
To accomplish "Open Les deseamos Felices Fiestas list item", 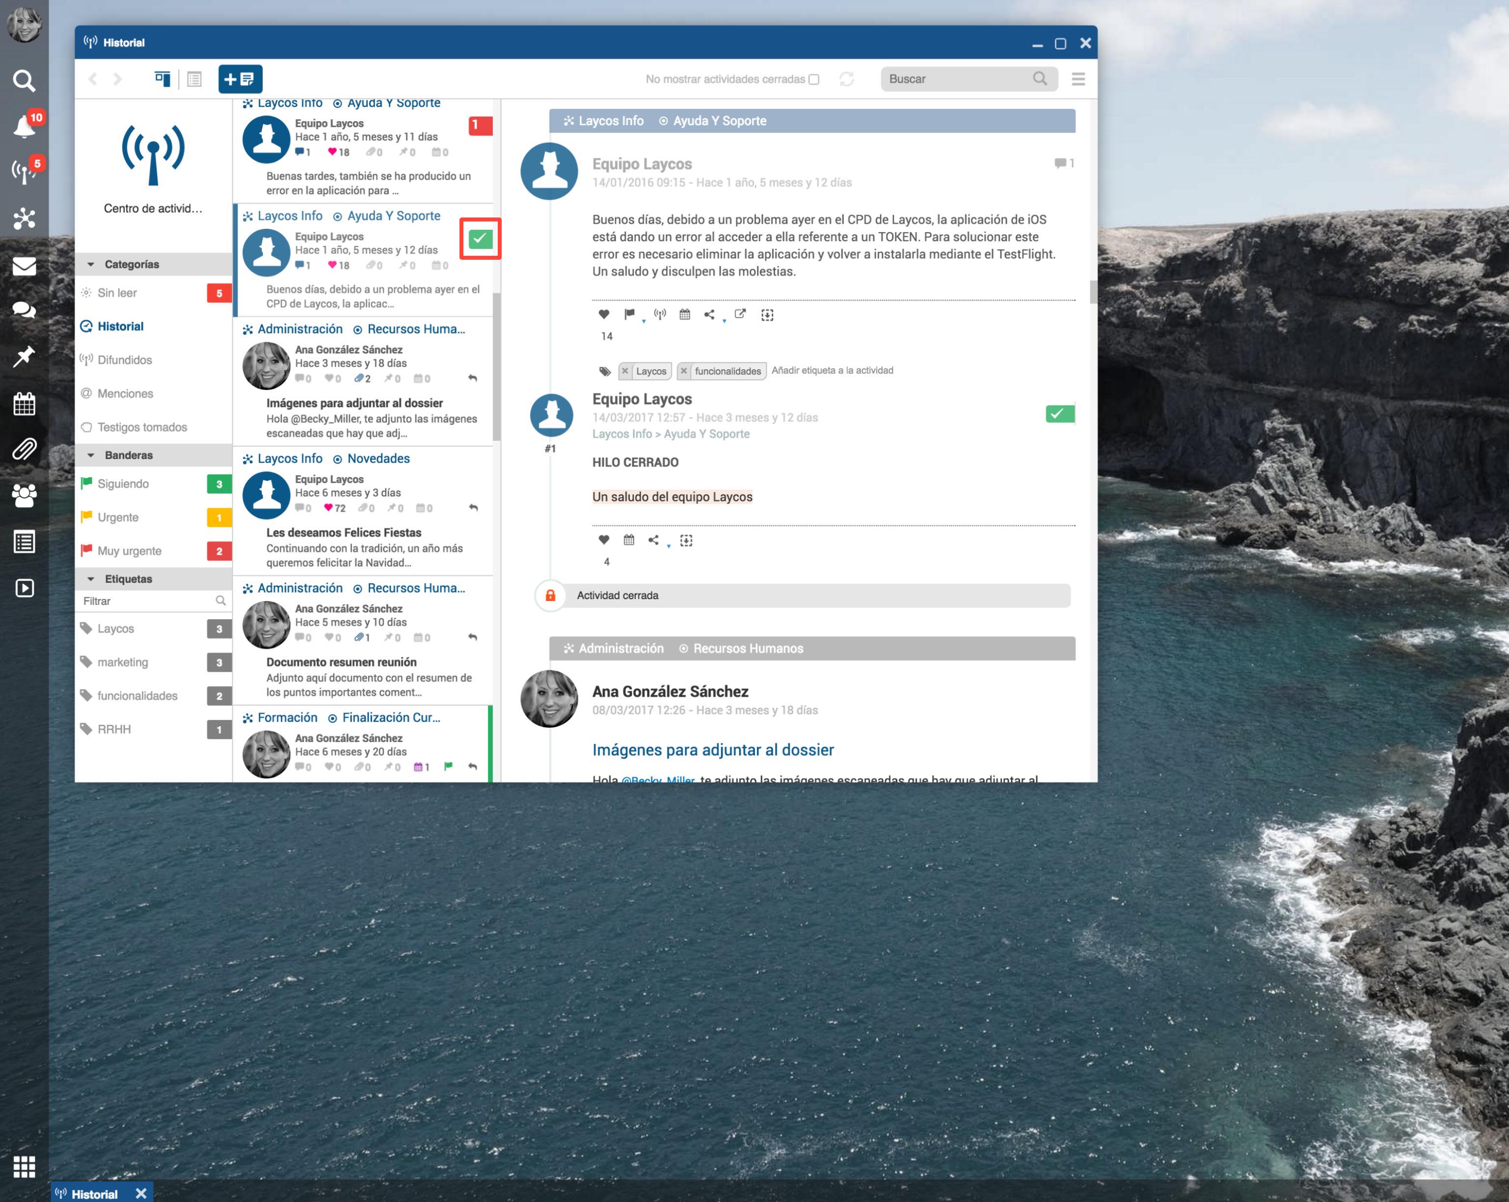I will click(363, 511).
